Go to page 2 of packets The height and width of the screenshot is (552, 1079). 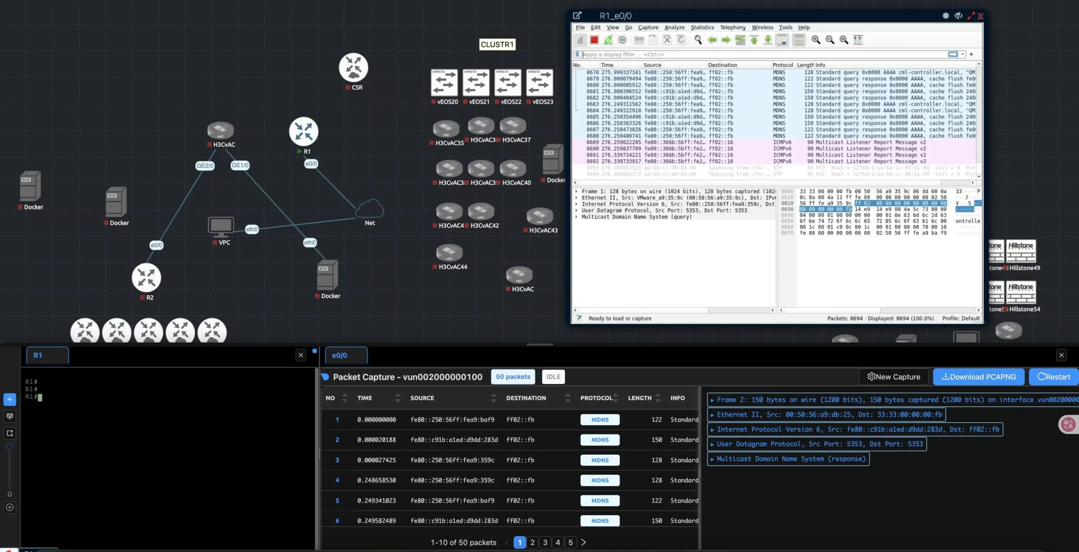pyautogui.click(x=532, y=542)
